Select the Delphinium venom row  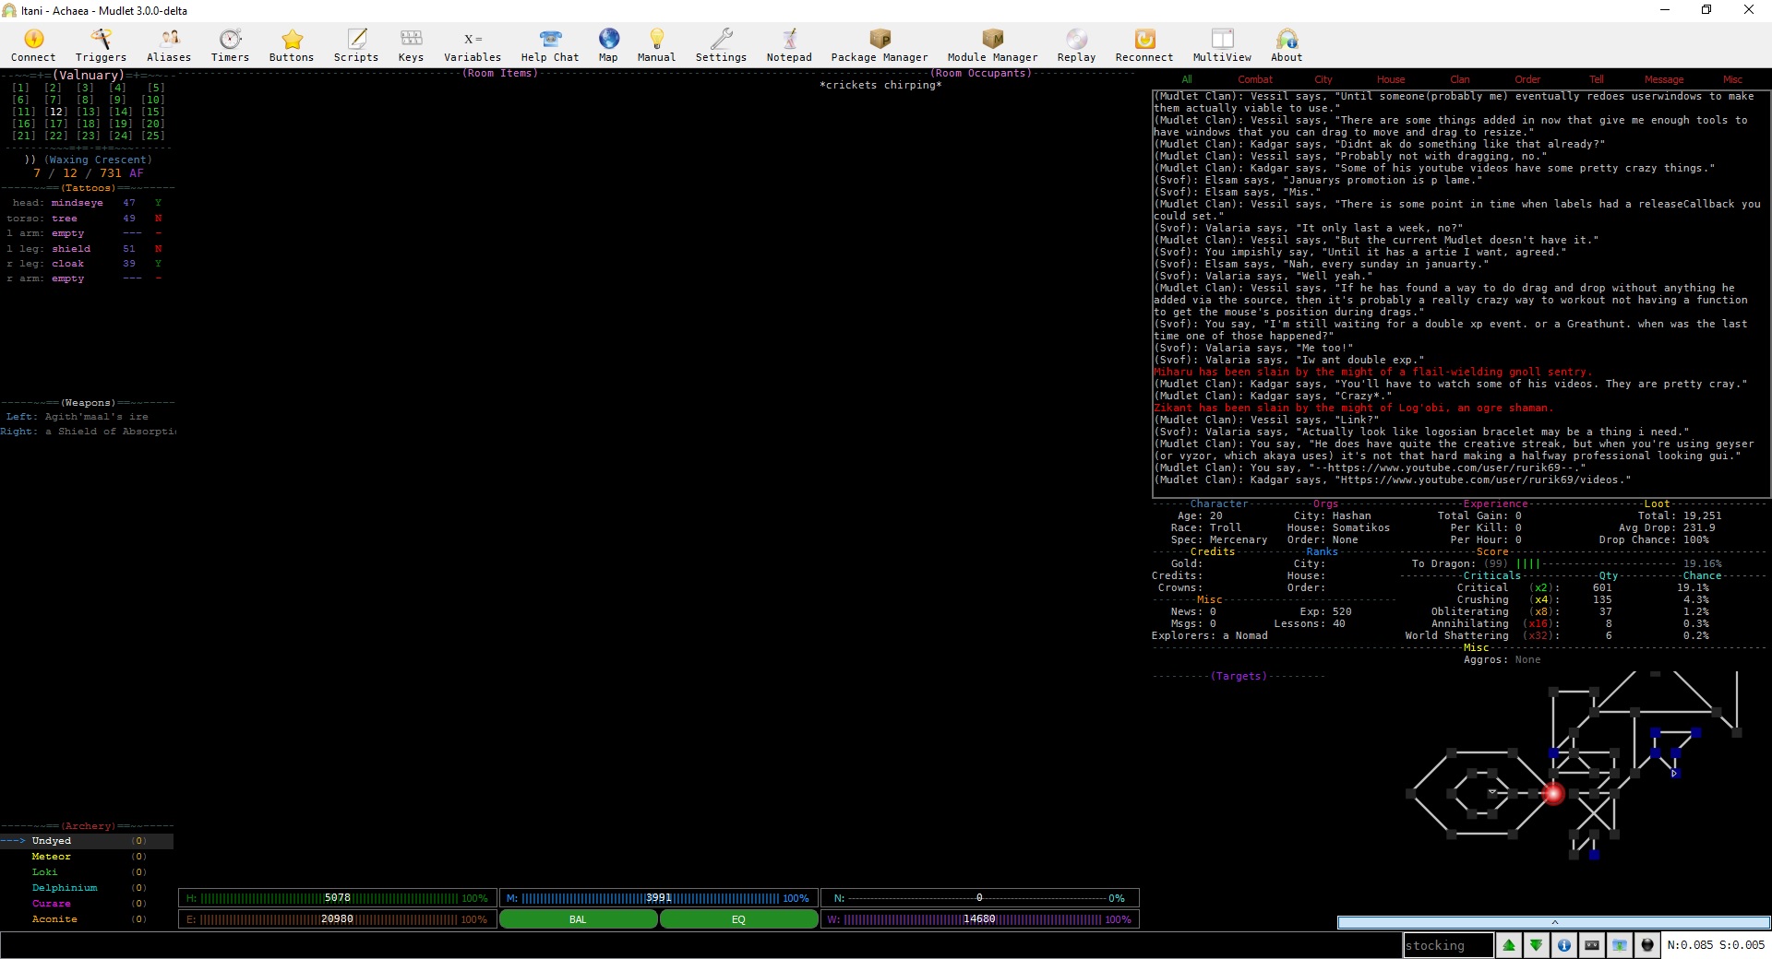pos(87,888)
